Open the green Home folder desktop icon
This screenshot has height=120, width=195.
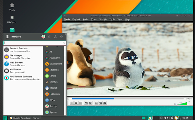click(12, 30)
